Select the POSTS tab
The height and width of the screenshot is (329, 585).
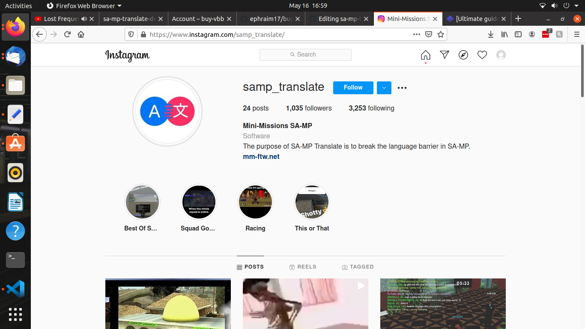[x=250, y=267]
